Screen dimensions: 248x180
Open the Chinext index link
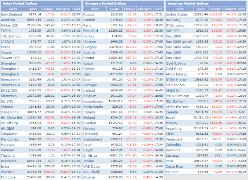click(7, 107)
